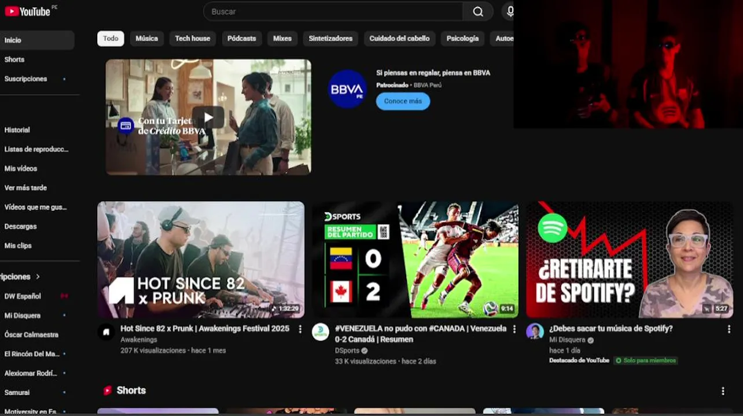Expand the subscriptions section chevron
The width and height of the screenshot is (743, 416).
click(38, 277)
